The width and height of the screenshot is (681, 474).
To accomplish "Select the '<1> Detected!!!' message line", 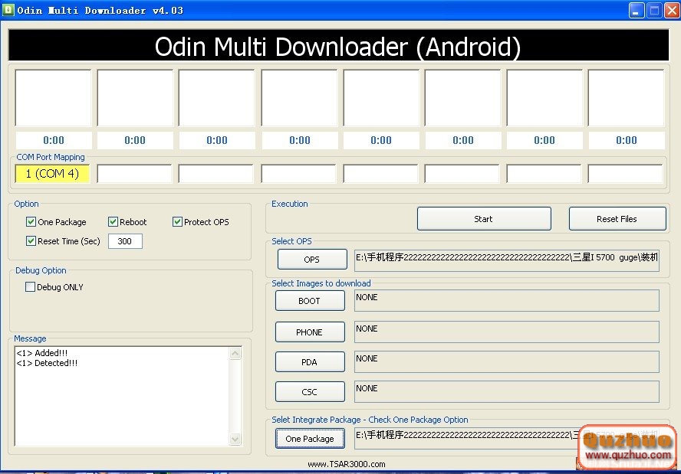I will 47,363.
